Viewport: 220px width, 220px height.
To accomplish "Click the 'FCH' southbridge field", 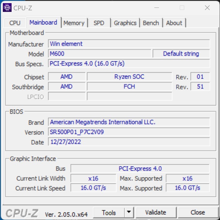I will point(129,86).
